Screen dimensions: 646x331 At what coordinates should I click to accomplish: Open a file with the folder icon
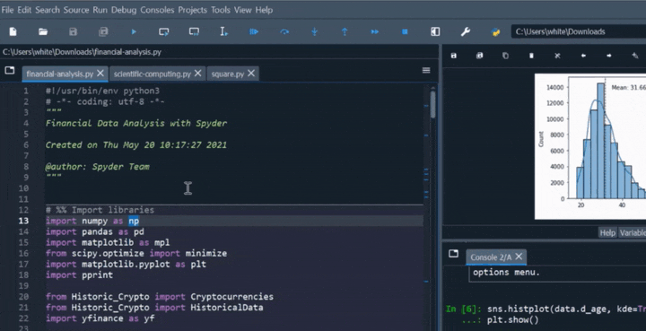click(43, 31)
